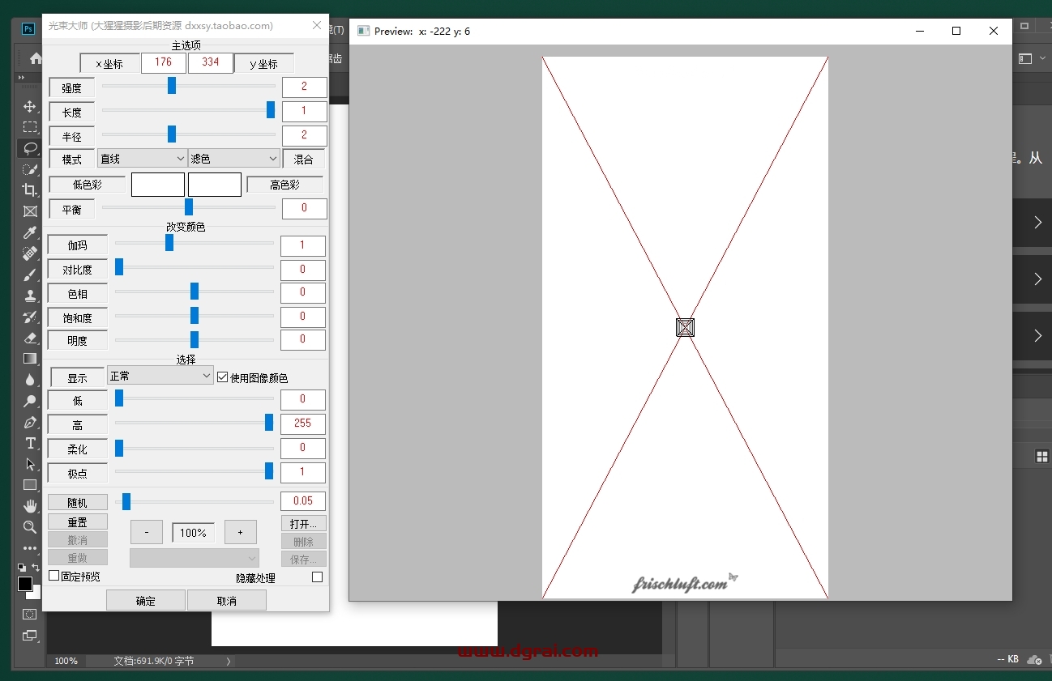Select the Blur tool
The height and width of the screenshot is (681, 1052).
pos(30,380)
